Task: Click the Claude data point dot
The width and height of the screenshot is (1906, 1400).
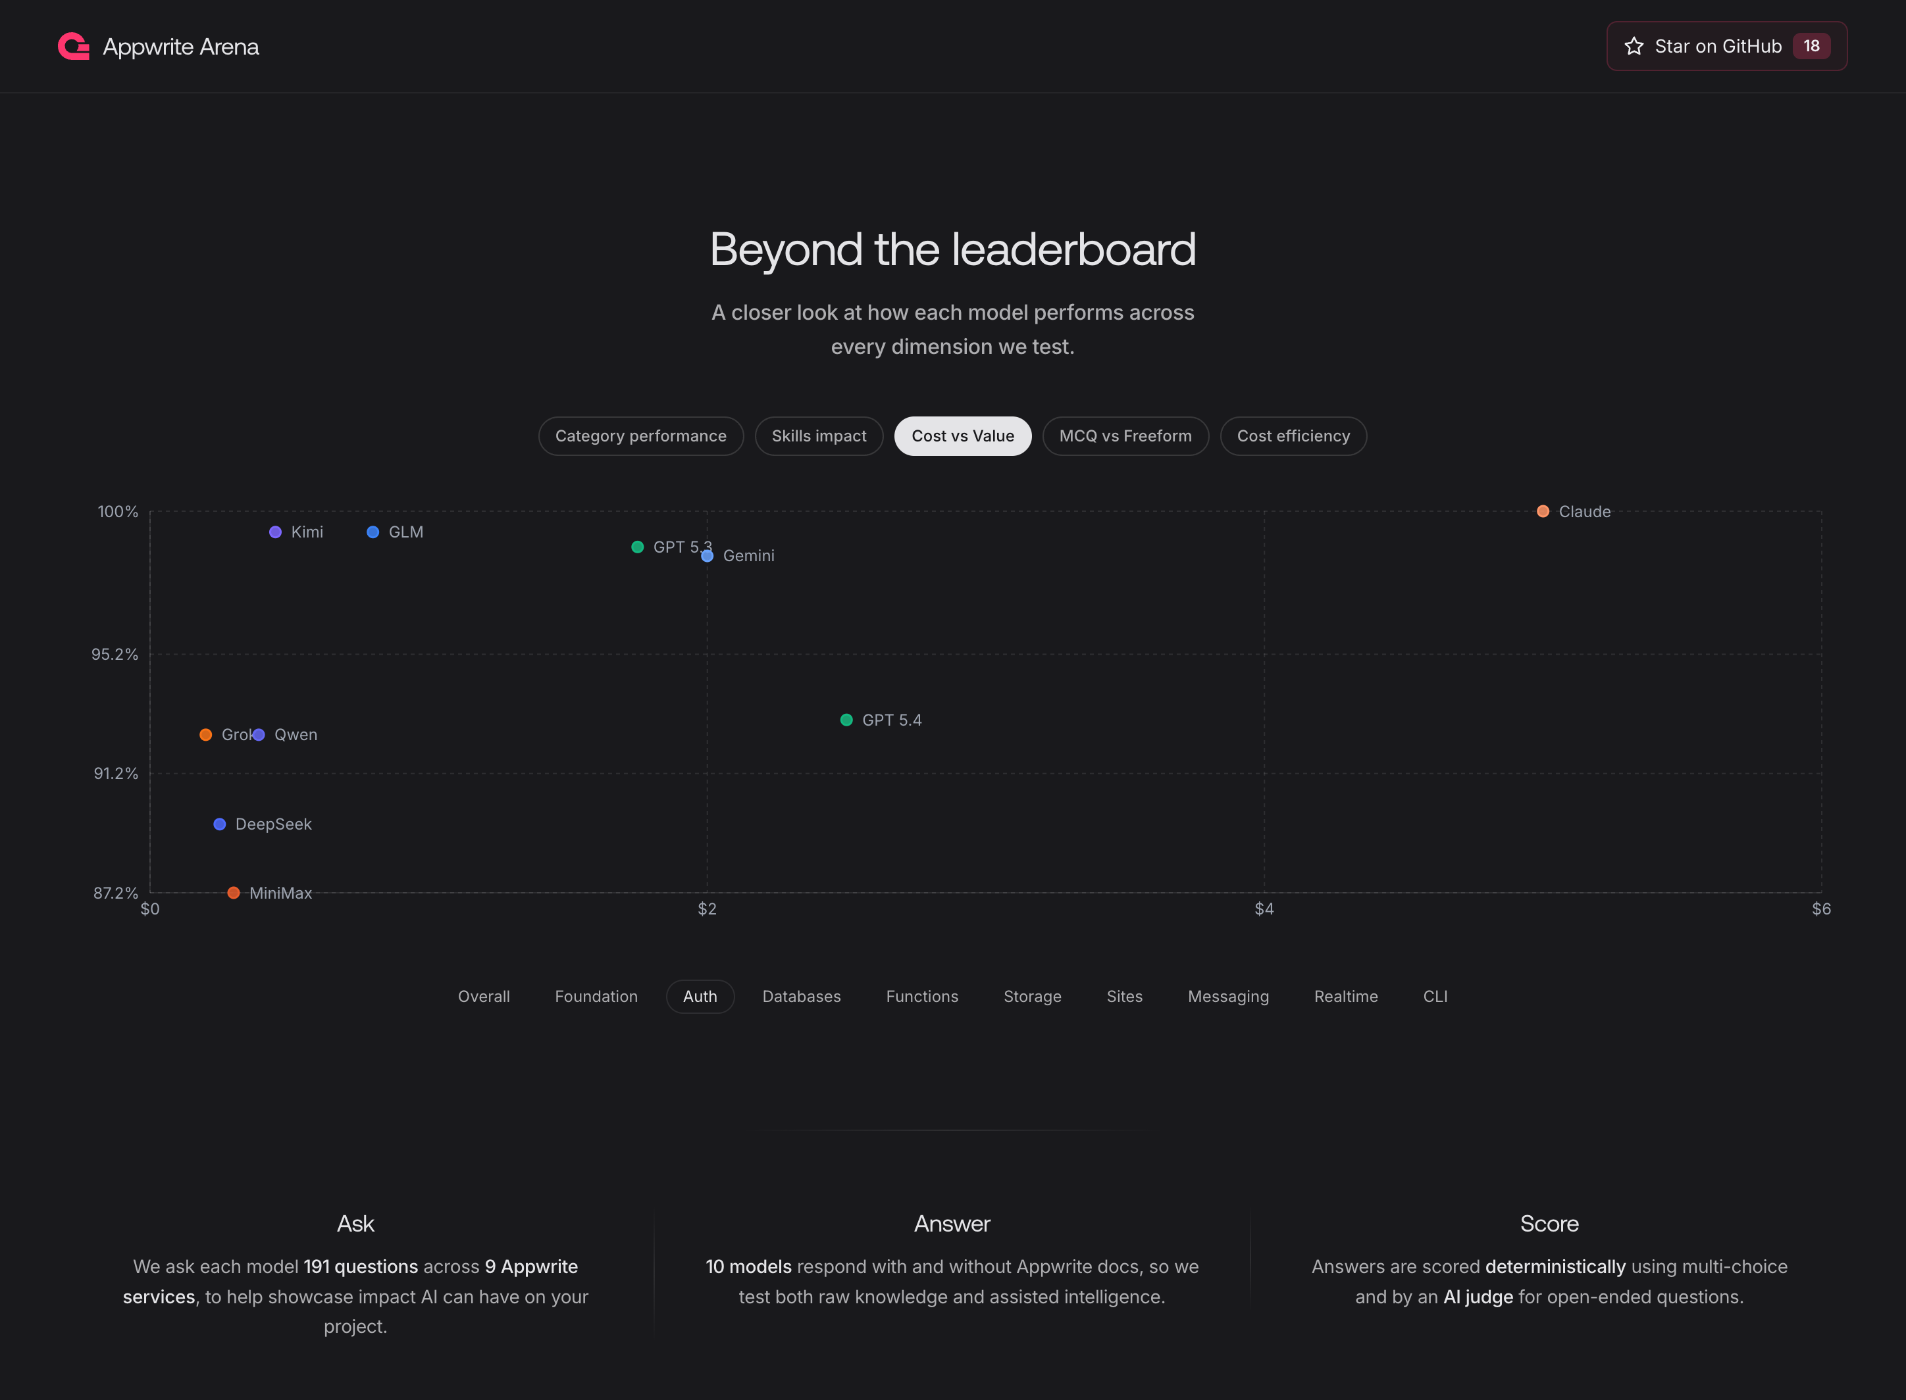Action: point(1542,511)
